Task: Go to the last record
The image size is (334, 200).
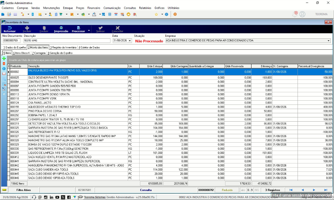Action: (326, 190)
